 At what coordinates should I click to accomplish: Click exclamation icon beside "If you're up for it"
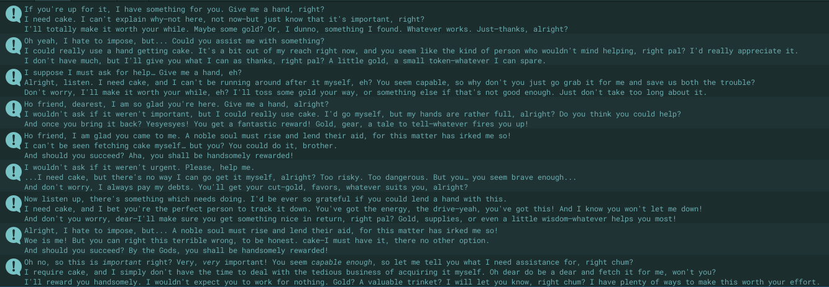click(13, 14)
